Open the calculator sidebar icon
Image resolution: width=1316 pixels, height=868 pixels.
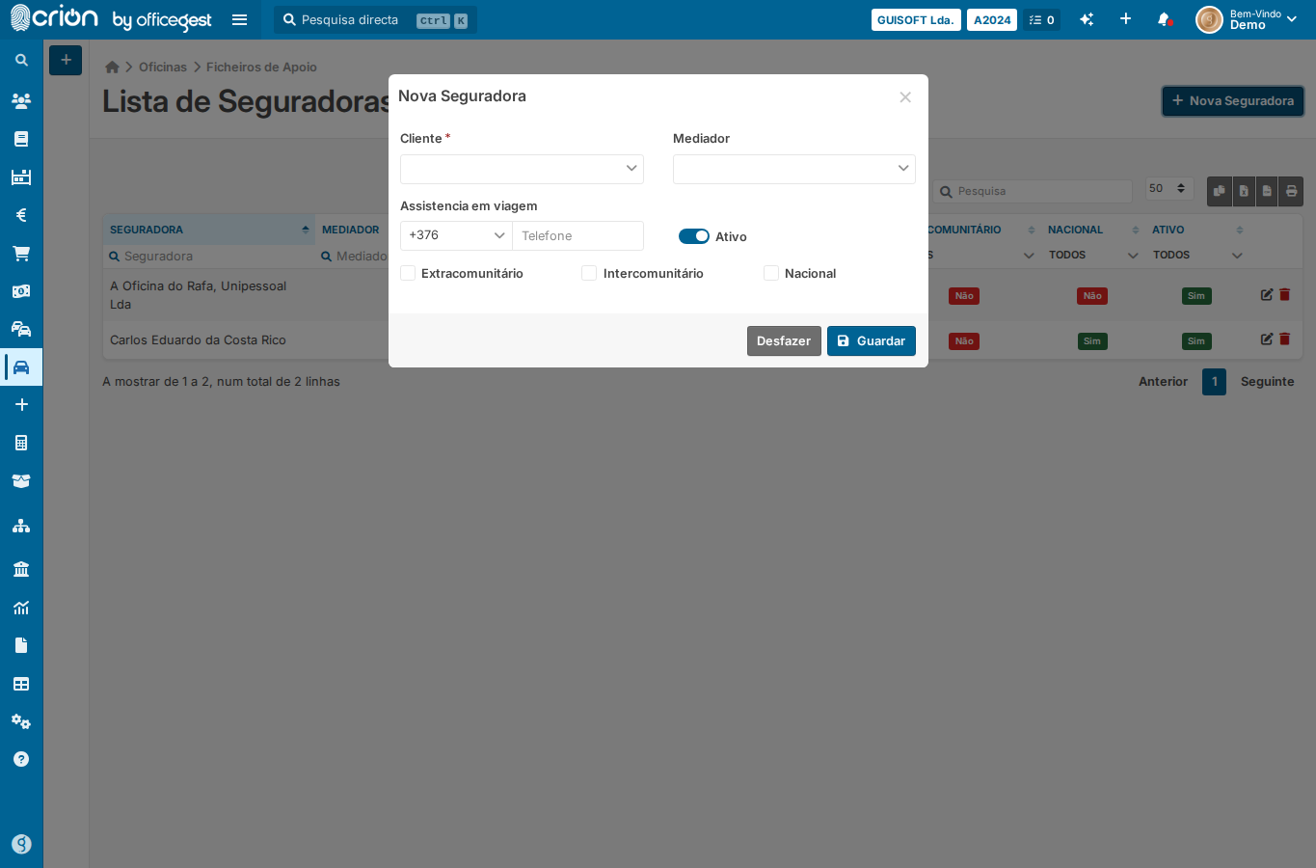(x=21, y=443)
